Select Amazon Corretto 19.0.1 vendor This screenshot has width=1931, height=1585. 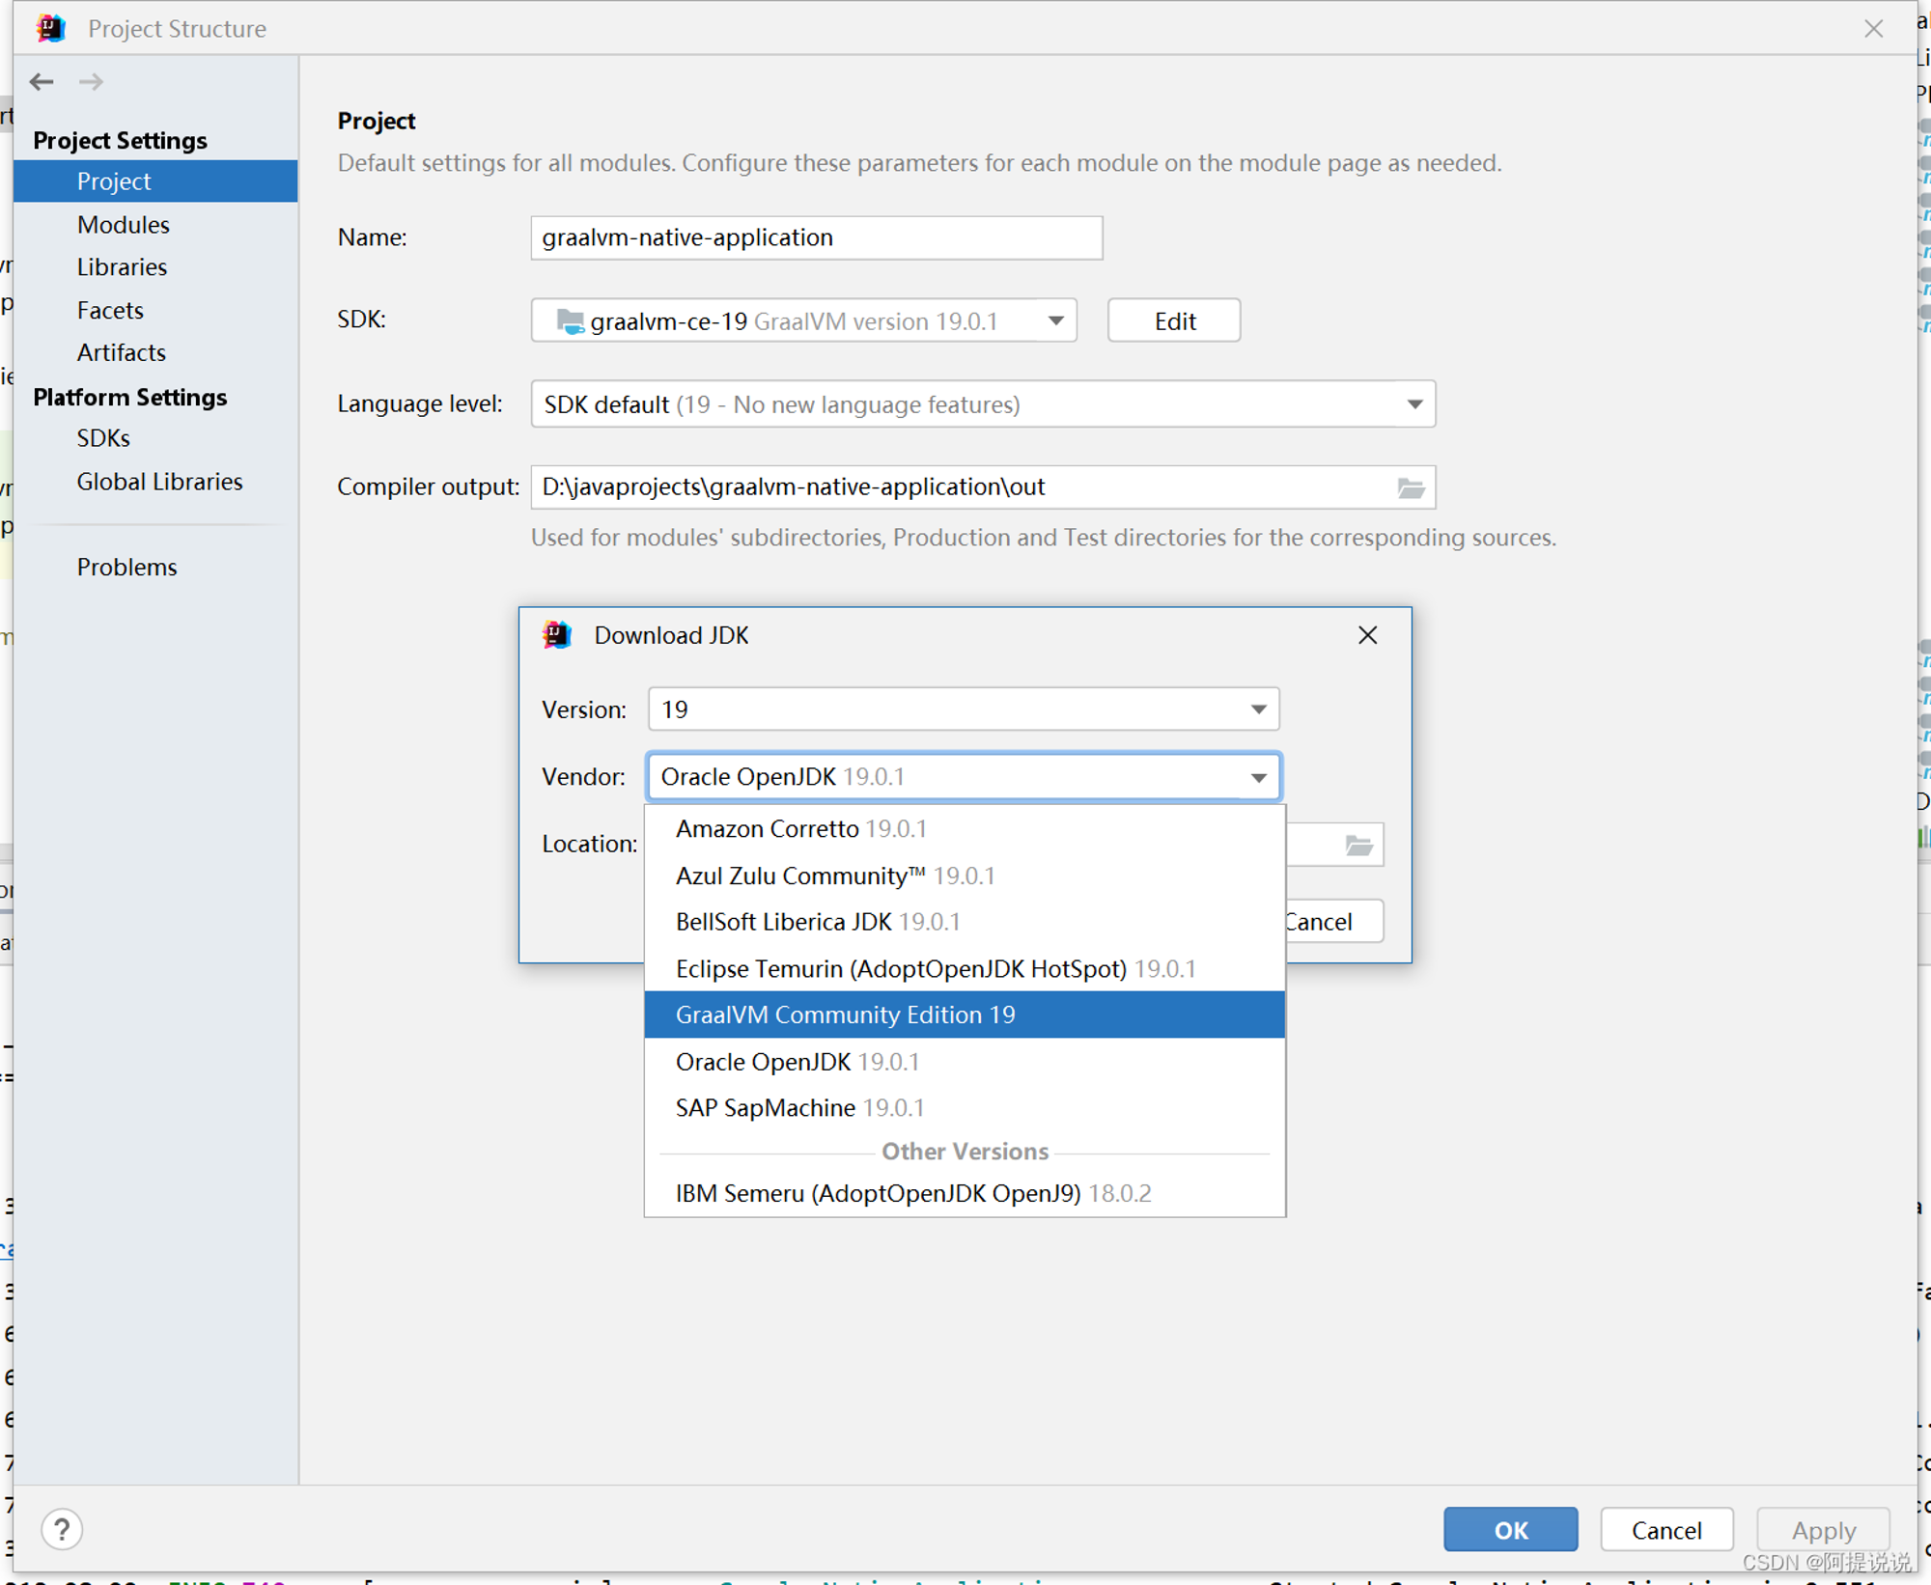965,829
